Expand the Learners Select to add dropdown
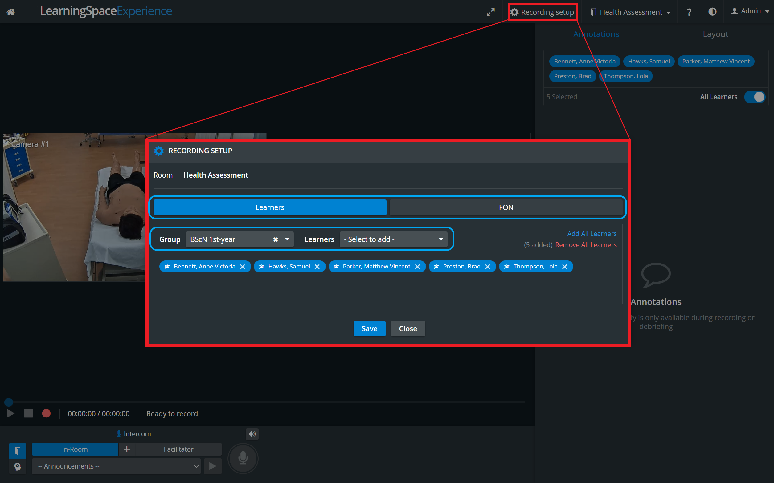The image size is (774, 483). click(393, 239)
